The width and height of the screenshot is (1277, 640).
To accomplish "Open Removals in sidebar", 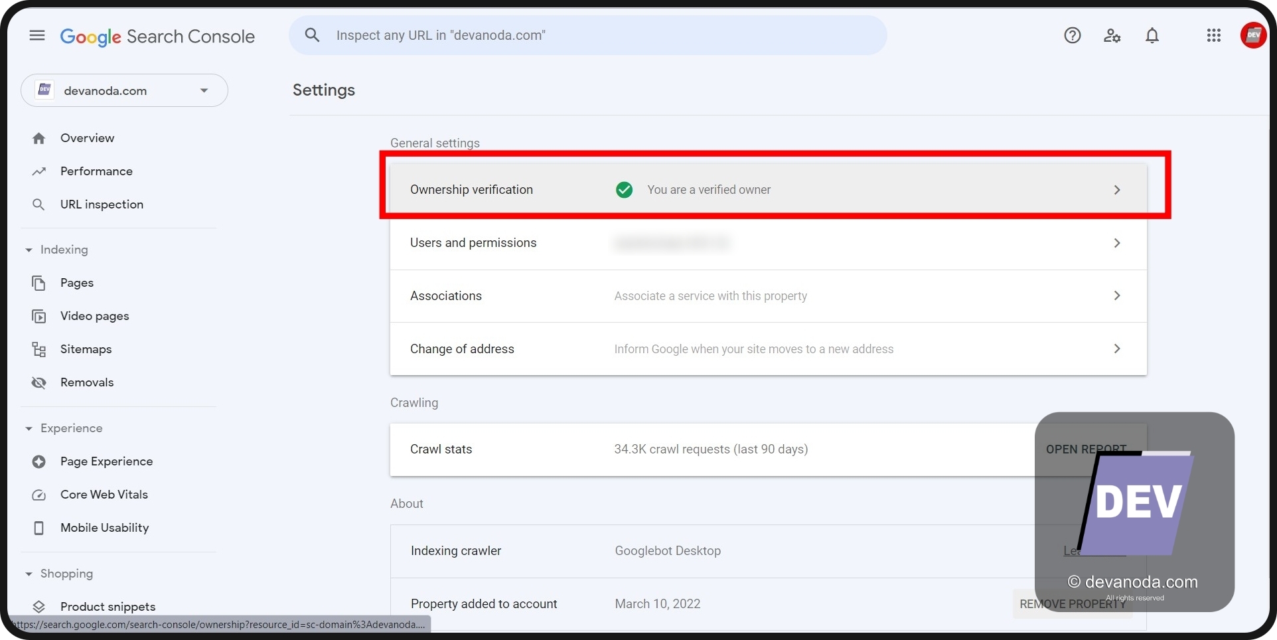I will [87, 382].
